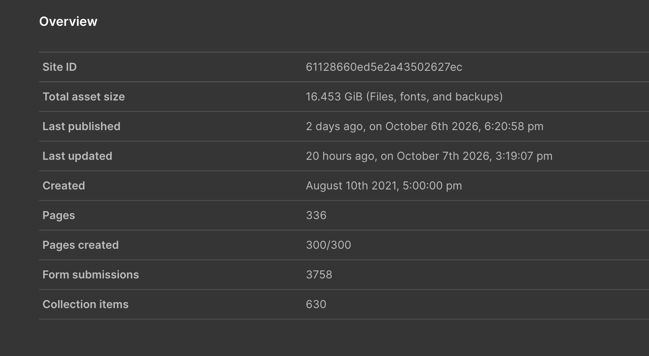Select the Pages value 336
The width and height of the screenshot is (649, 356).
tap(316, 215)
